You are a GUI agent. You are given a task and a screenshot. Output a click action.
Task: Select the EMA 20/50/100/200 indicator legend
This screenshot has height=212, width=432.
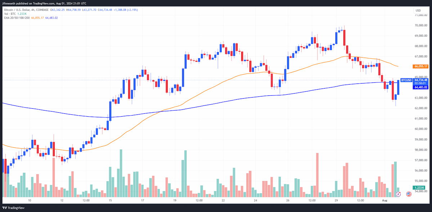tap(17, 17)
